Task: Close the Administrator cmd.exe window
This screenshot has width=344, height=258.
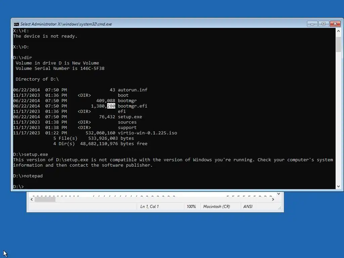Action: tap(335, 24)
